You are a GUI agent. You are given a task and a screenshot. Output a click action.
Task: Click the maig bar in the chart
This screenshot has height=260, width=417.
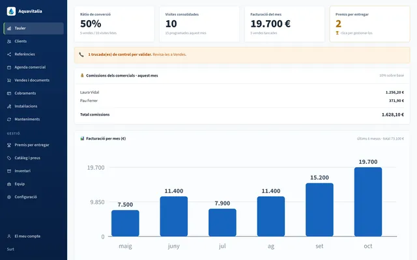click(125, 223)
